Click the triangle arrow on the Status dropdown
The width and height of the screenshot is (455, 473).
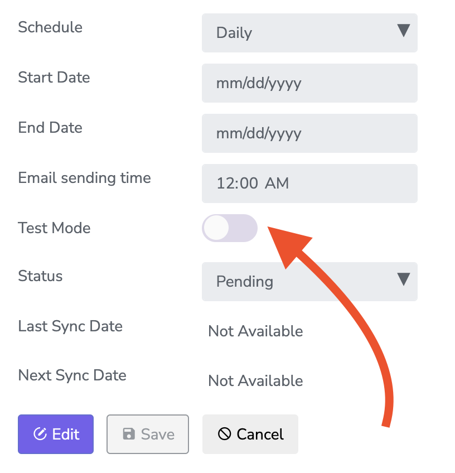404,279
